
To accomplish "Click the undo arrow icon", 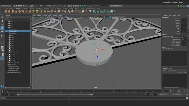I will click(21, 6).
